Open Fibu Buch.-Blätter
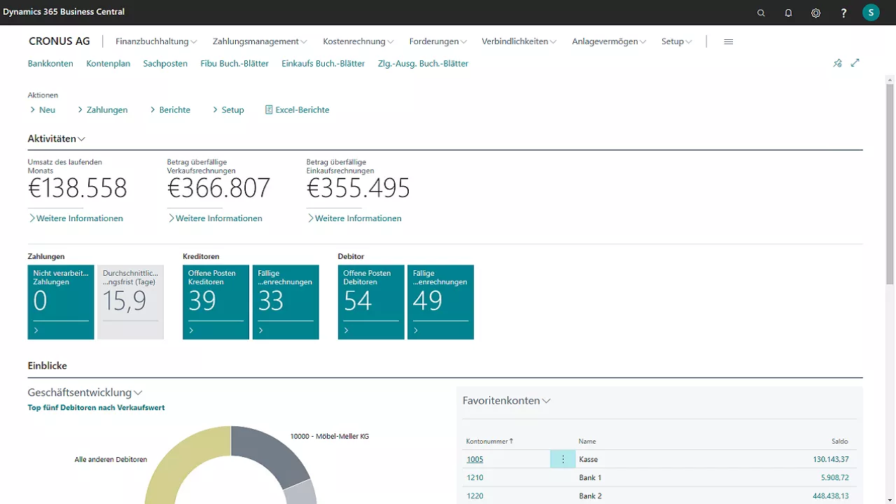 point(234,63)
